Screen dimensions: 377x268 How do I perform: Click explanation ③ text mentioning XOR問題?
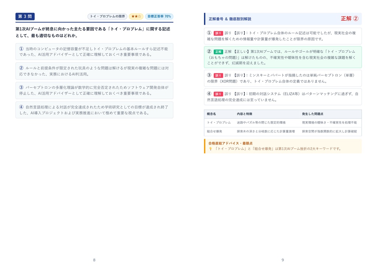pyautogui.click(x=283, y=78)
